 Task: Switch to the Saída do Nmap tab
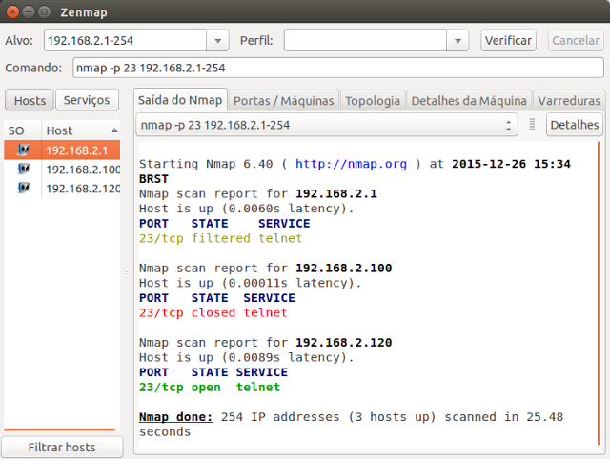[180, 100]
